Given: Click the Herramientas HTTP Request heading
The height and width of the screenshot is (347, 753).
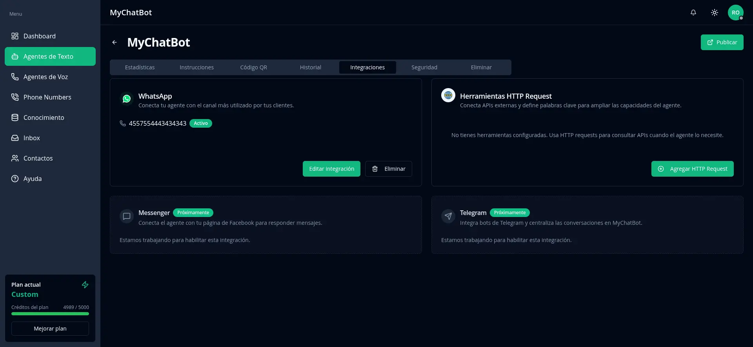Looking at the screenshot, I should tap(506, 96).
